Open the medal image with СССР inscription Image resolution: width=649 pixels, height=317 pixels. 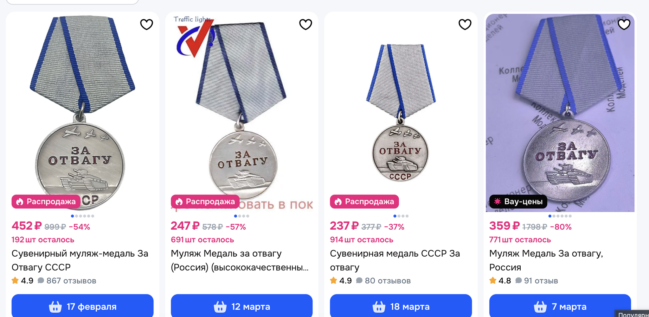tap(401, 112)
